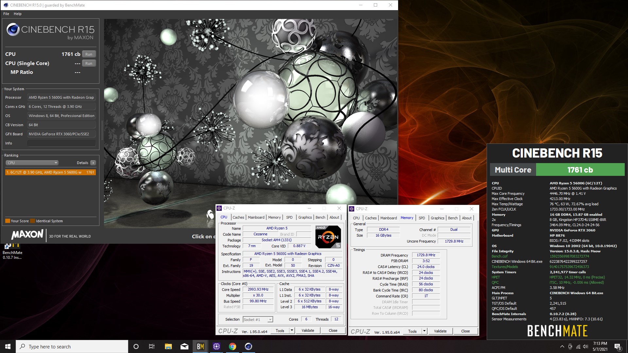Open Bench tab in right CPU-Z window
628x353 pixels.
coord(453,218)
